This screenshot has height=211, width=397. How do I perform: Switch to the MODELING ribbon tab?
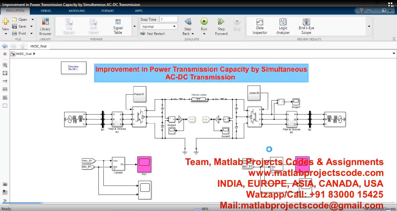(x=77, y=11)
